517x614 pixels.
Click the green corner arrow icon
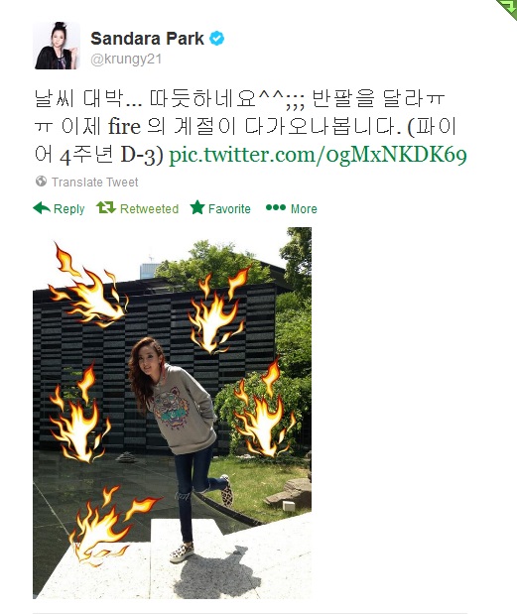(507, 9)
